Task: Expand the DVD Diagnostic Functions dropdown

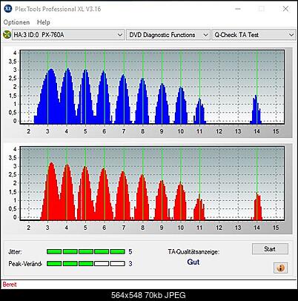Action: (x=168, y=35)
